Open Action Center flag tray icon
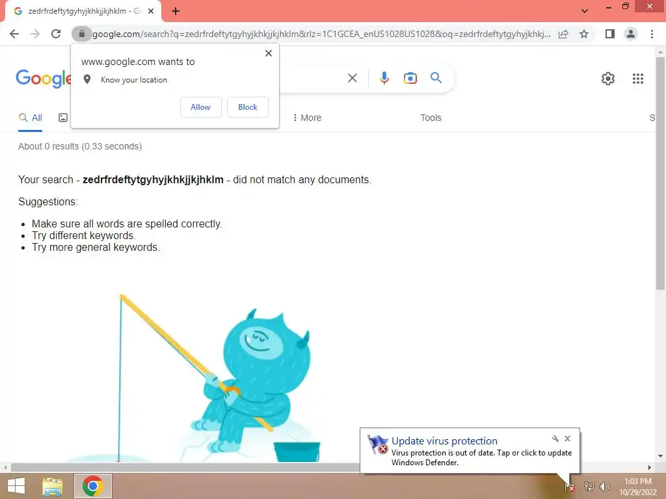666x499 pixels. tap(570, 487)
